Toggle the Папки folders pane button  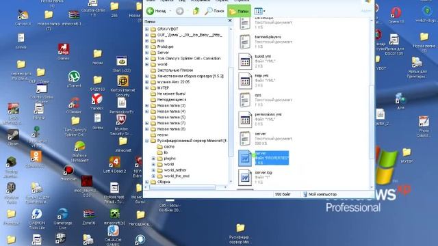239,11
